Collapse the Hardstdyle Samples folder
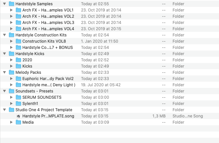 (5, 4)
